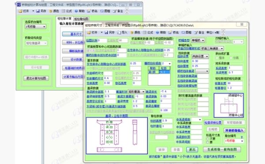Click the 图框 drawing frame icon in the front dialog
The height and width of the screenshot is (164, 265).
pyautogui.click(x=186, y=32)
